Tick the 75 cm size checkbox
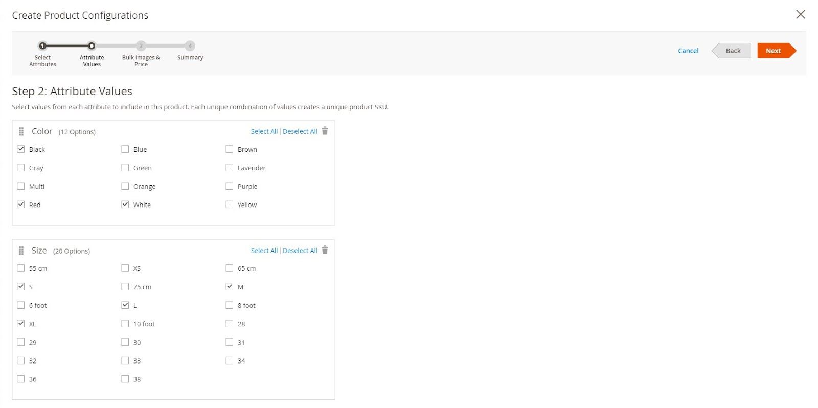 coord(125,287)
